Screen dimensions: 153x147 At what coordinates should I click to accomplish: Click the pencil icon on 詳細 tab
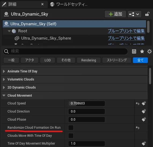pyautogui.click(x=4, y=4)
